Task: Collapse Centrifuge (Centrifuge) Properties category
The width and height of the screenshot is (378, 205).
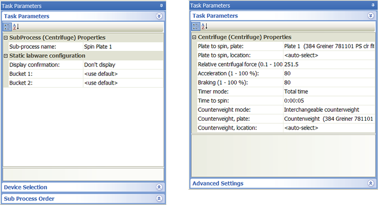Action: pos(194,37)
